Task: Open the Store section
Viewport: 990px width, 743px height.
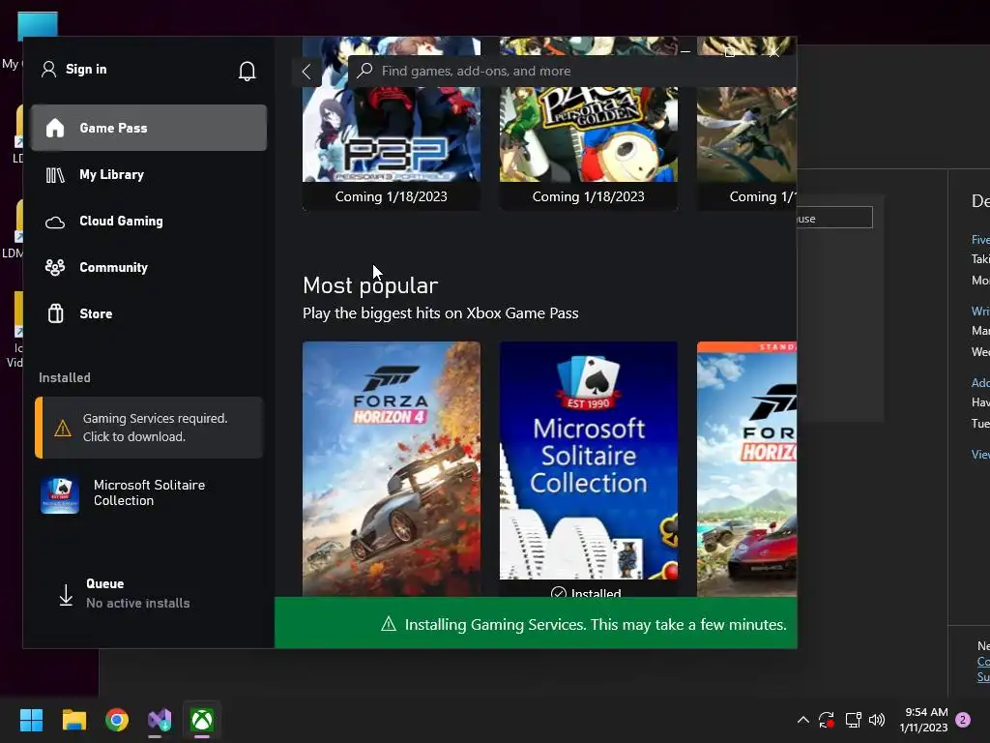Action: 149,313
